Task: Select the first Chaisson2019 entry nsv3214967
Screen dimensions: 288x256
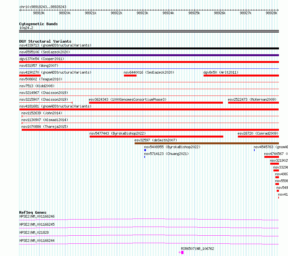Action: (x=44, y=93)
